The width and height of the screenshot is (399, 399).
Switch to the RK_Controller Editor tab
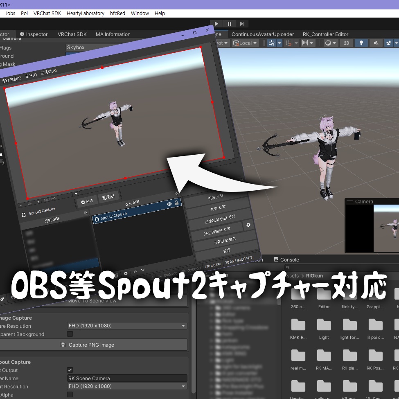325,34
